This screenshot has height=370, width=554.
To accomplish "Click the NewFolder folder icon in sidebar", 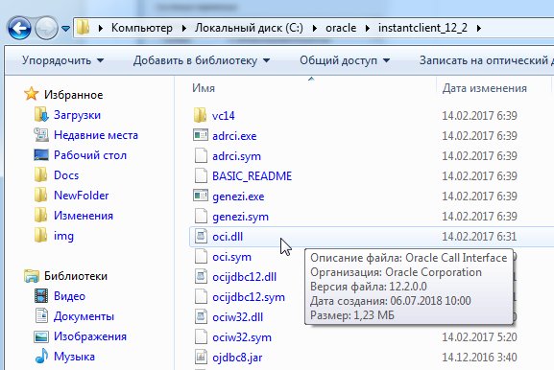I will pyautogui.click(x=41, y=195).
